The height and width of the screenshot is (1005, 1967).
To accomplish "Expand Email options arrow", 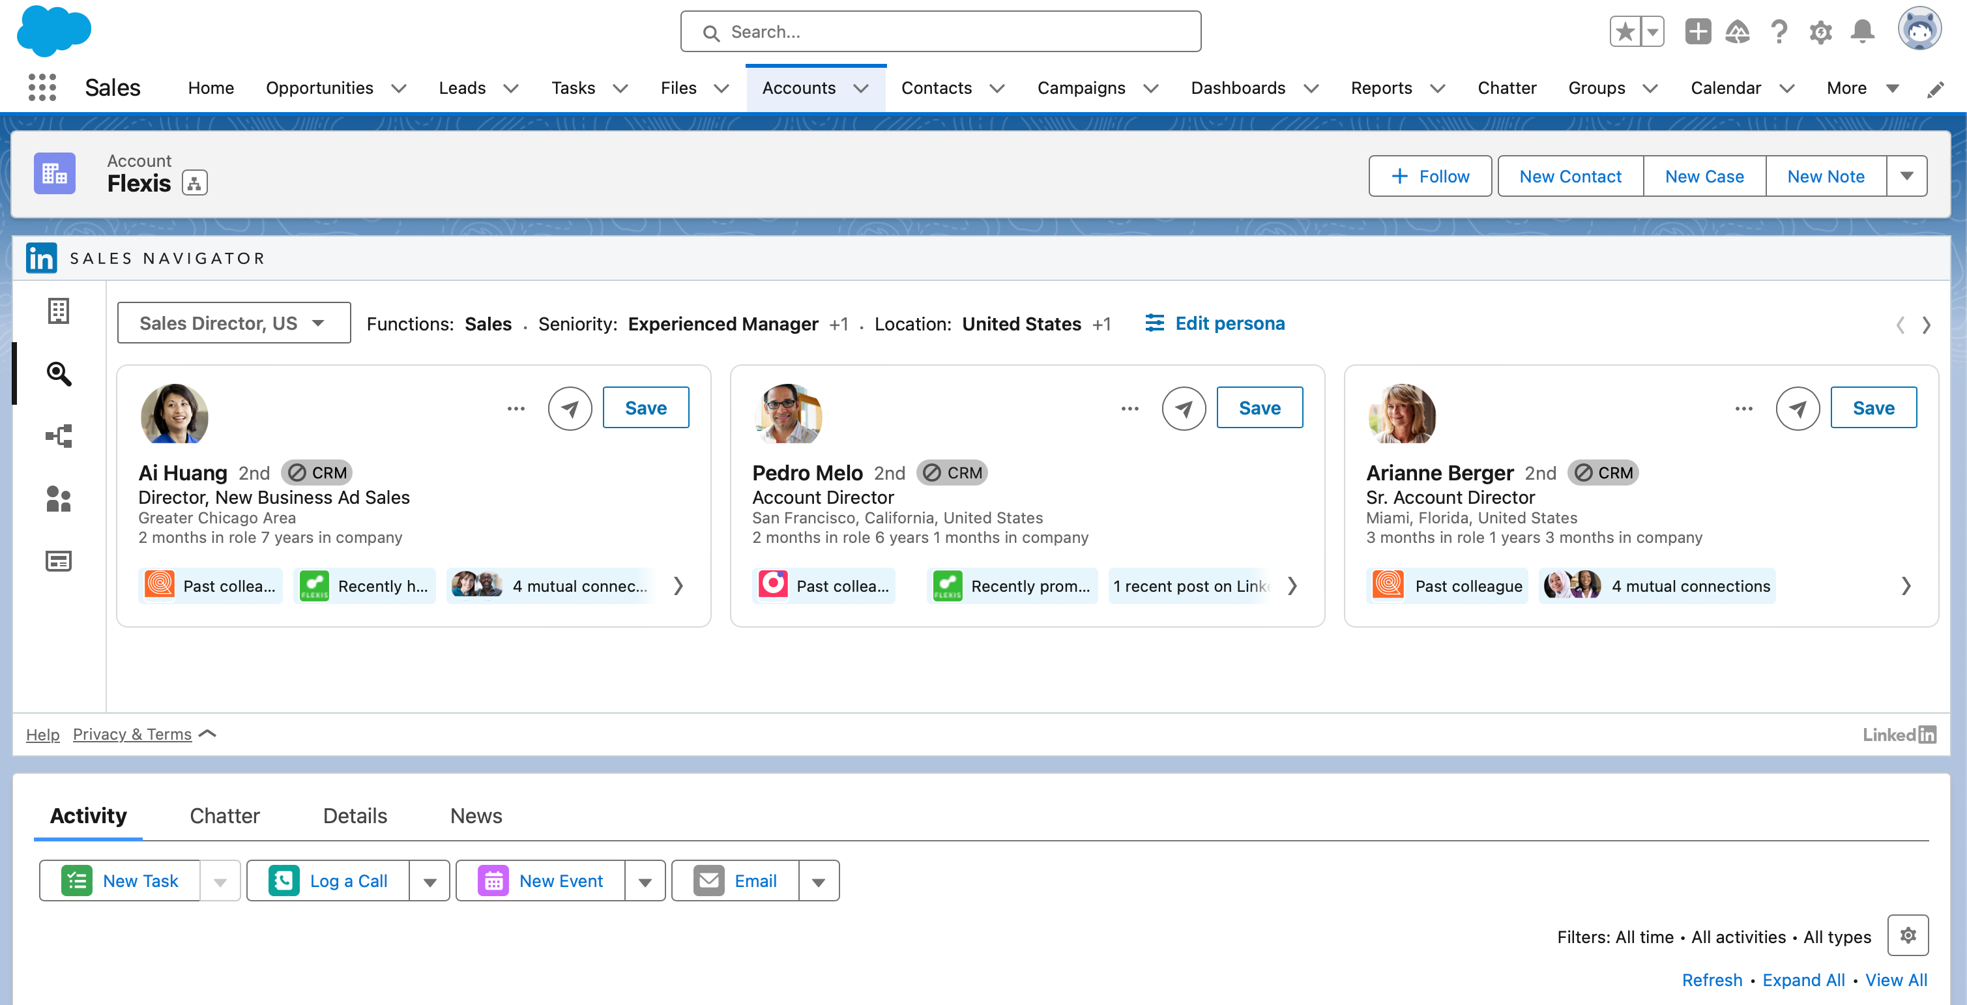I will pyautogui.click(x=819, y=881).
